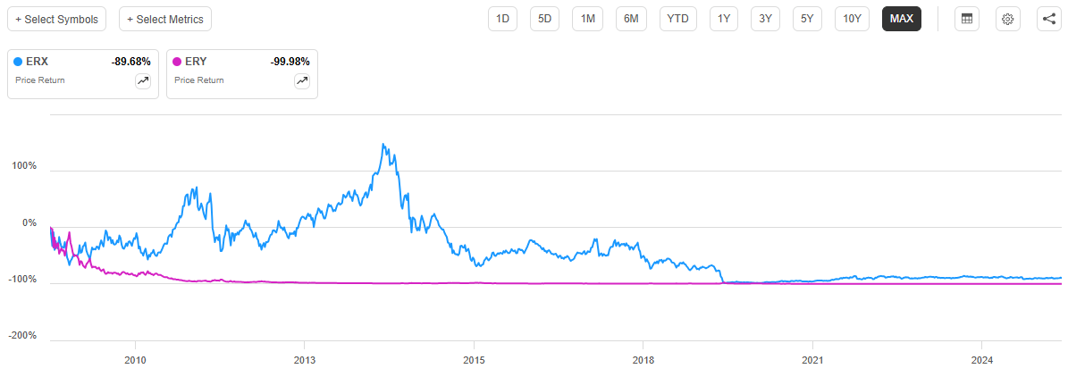Switch chart to 10Y range
Screen dimensions: 1068x377
853,19
